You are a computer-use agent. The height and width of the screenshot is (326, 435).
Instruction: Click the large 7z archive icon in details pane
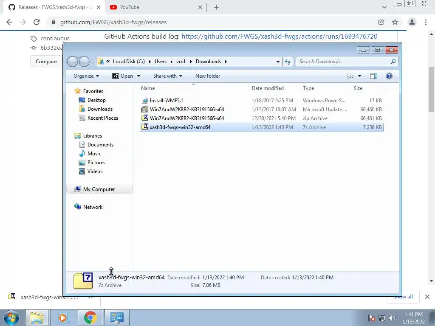coord(83,281)
